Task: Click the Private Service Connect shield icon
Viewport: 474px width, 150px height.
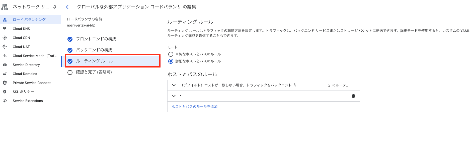Action: click(5, 83)
